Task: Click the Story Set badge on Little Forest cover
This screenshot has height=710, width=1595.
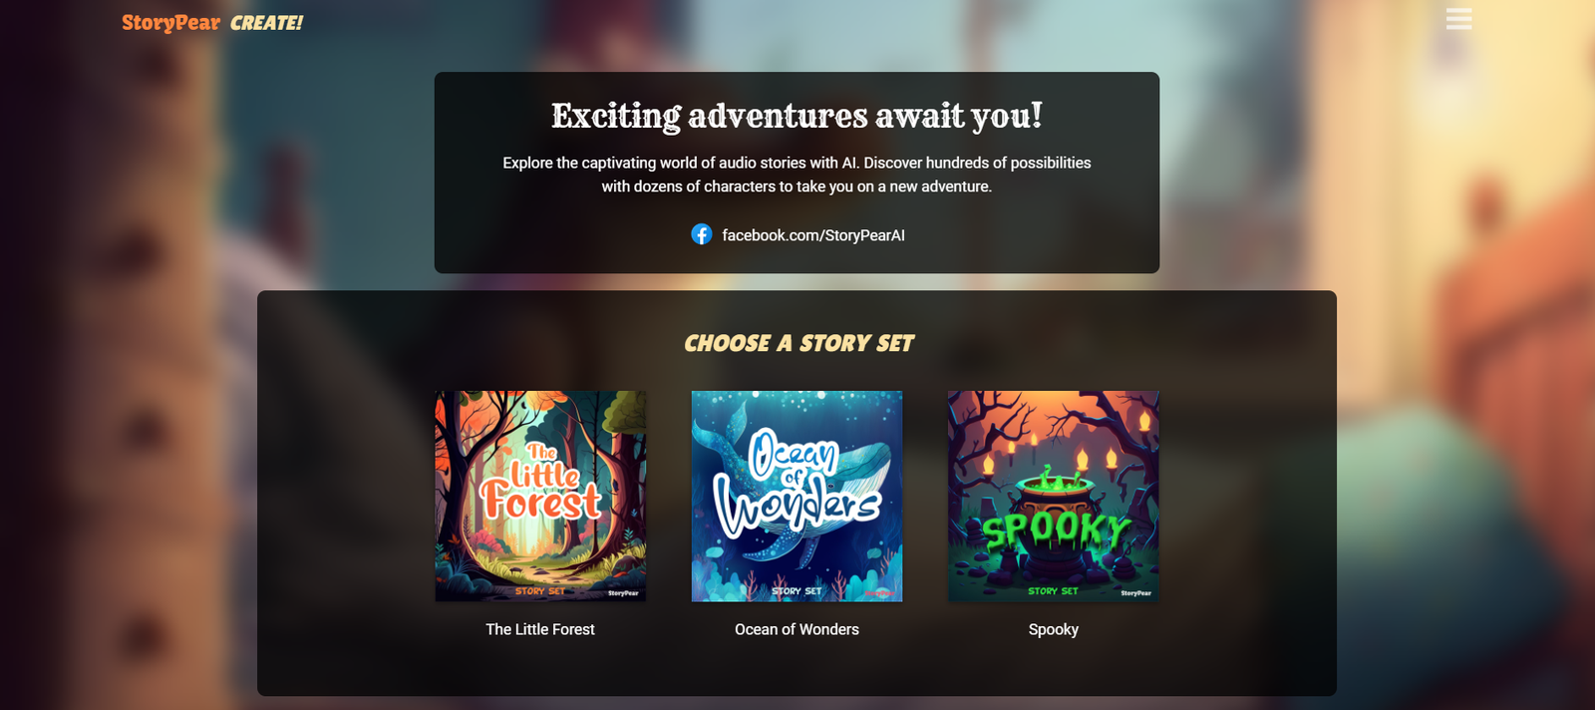Action: pos(540,591)
